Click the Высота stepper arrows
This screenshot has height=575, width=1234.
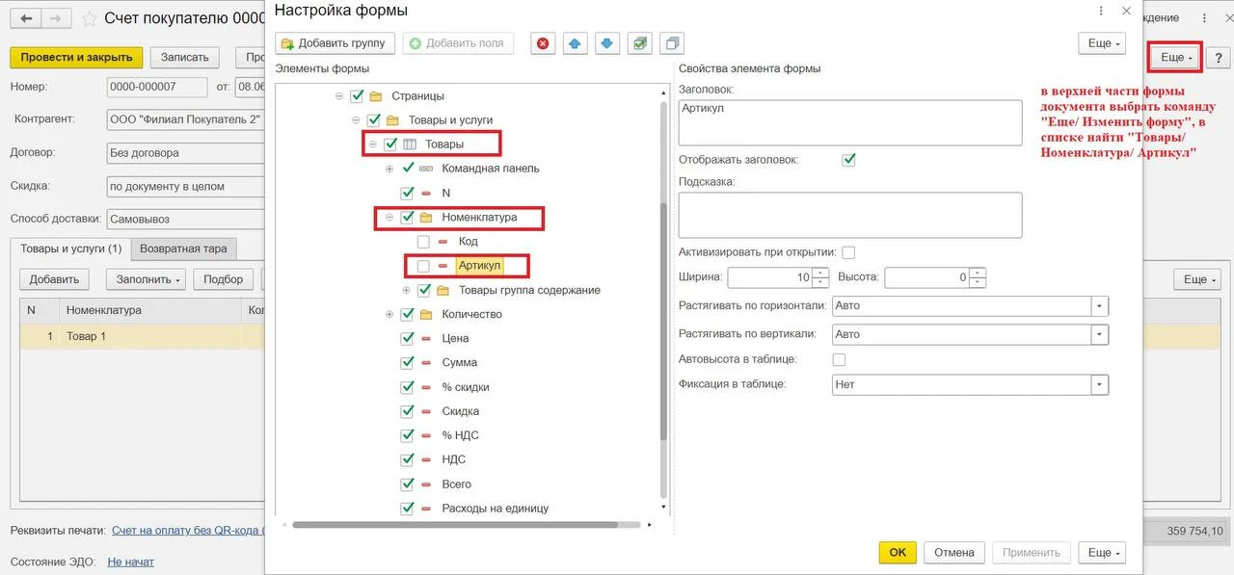point(978,277)
